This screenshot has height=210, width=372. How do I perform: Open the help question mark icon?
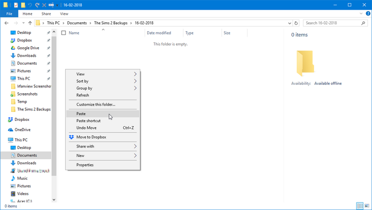368,14
